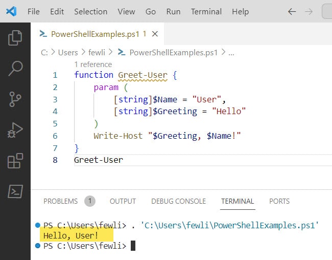
Task: Click the breadcrumb ellipsis symbol segment
Action: pyautogui.click(x=231, y=53)
